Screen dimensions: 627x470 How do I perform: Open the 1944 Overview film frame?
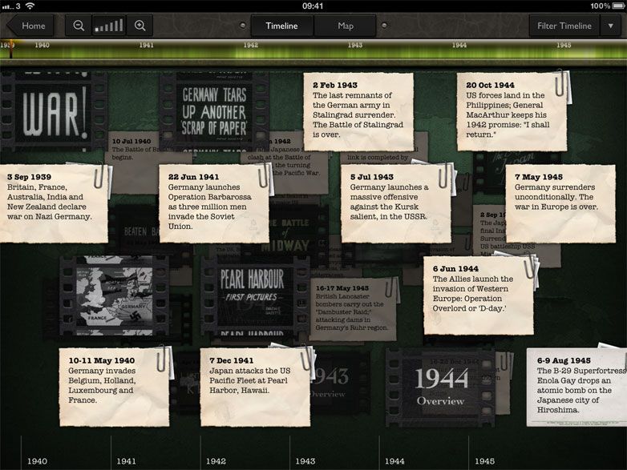440,388
